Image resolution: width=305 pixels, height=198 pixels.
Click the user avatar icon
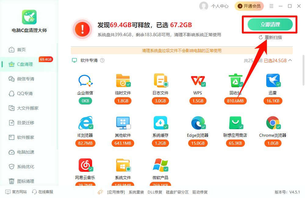204,6
